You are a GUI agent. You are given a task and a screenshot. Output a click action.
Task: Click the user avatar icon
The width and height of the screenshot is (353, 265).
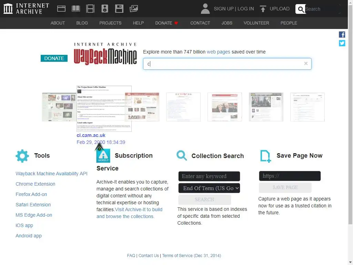point(205,9)
